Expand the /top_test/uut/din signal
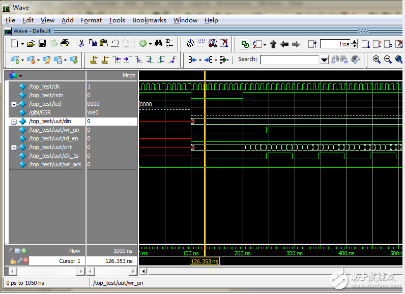Image resolution: width=405 pixels, height=294 pixels. pyautogui.click(x=14, y=122)
